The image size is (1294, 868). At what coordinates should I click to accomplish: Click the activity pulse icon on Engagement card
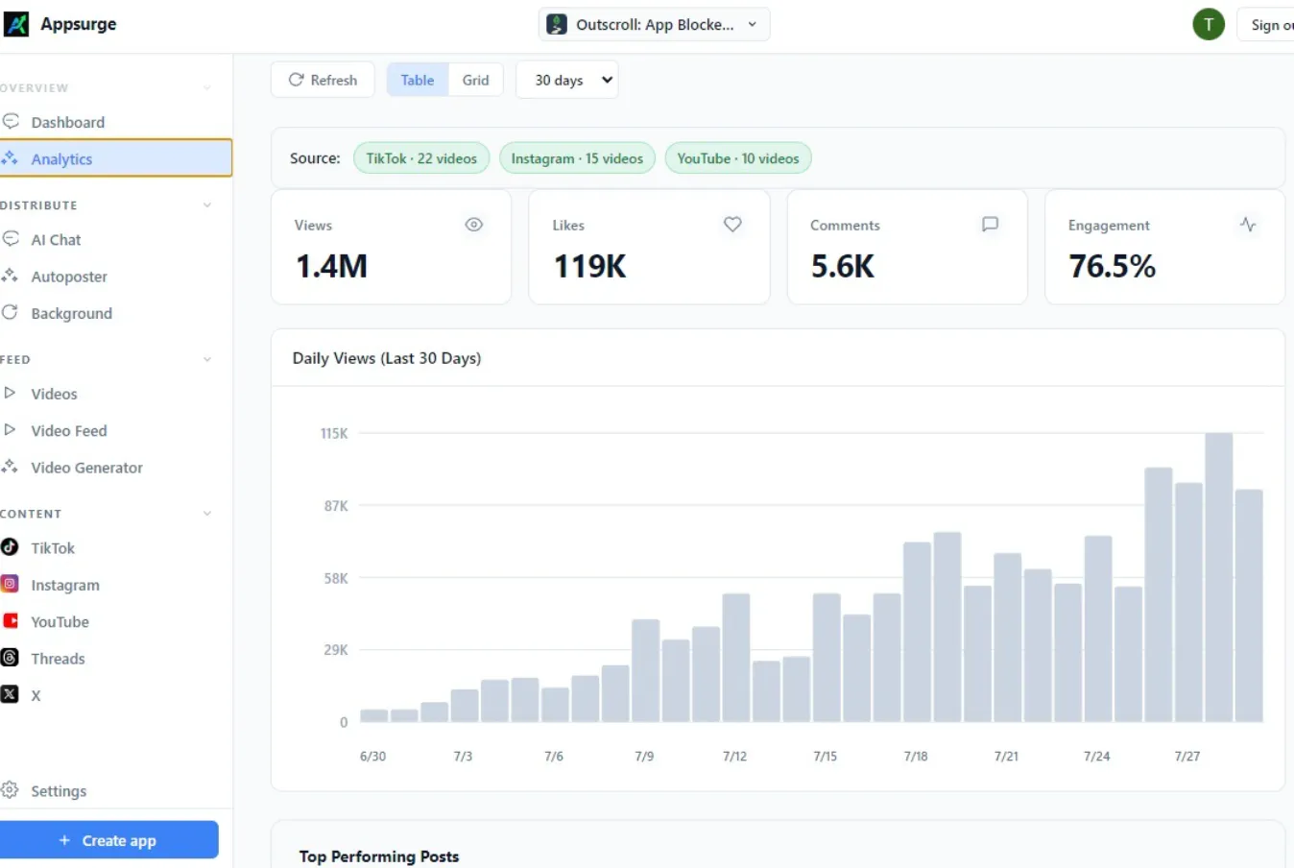click(x=1248, y=225)
